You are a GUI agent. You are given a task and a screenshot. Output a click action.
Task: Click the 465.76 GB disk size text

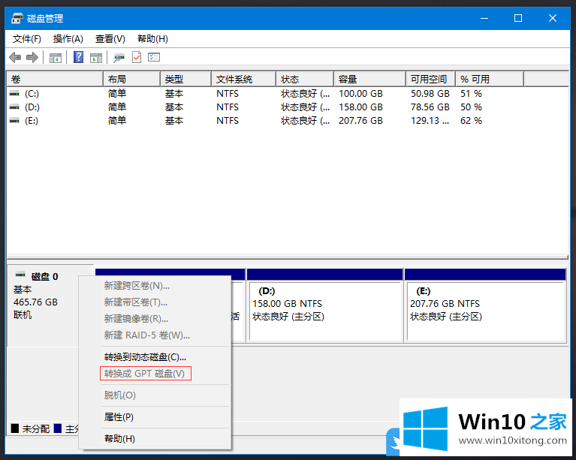tap(35, 302)
